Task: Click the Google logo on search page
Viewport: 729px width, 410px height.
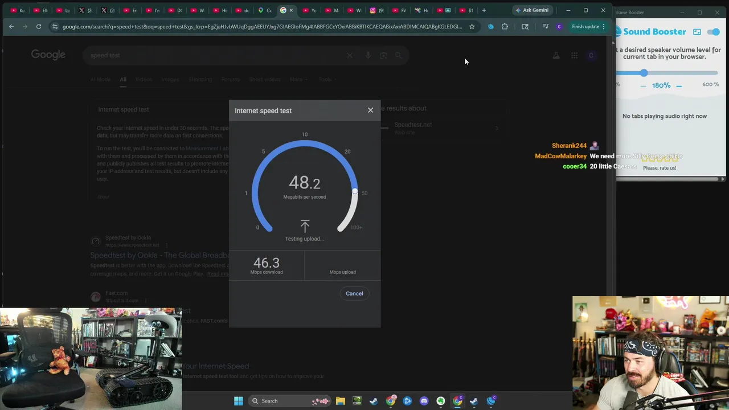Action: (x=48, y=55)
